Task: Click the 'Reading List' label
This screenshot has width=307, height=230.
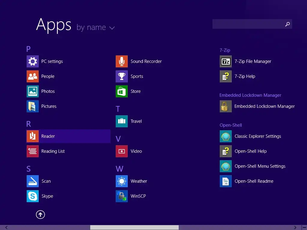Action: coord(53,151)
